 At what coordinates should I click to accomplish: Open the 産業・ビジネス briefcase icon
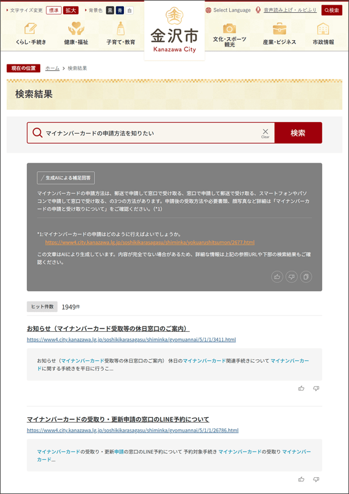click(x=279, y=28)
